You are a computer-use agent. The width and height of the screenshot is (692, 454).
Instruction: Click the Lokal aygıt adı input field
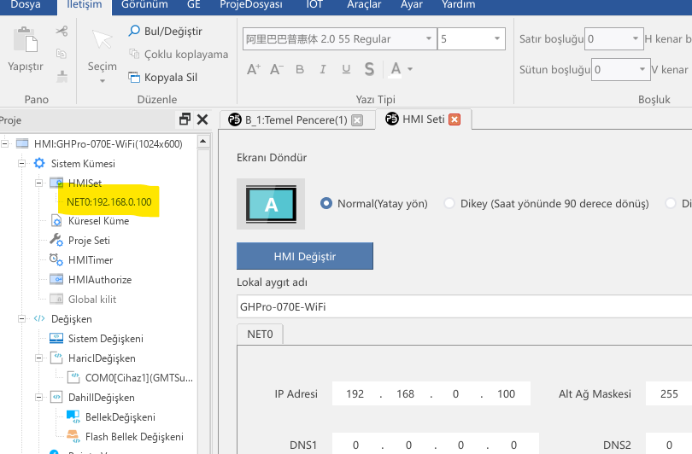tap(461, 306)
